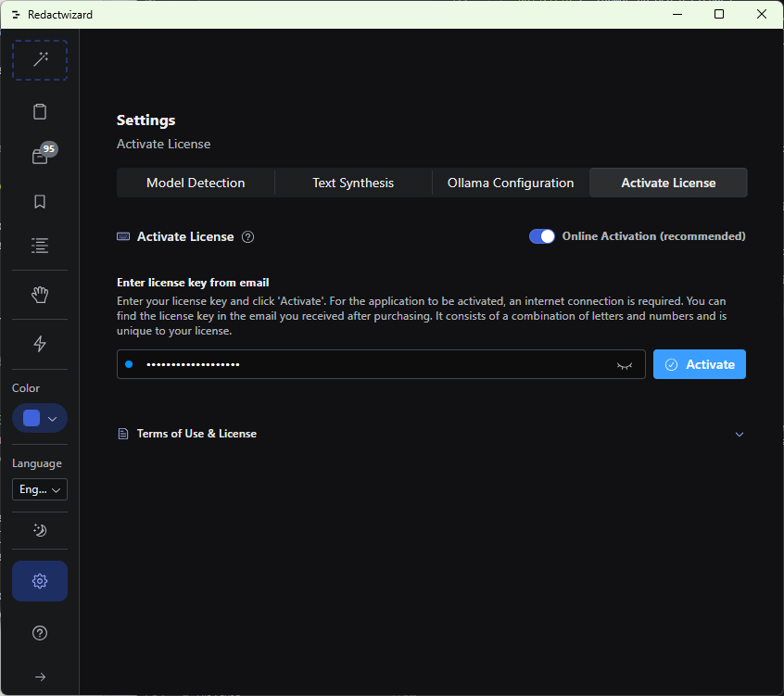Click the Settings page title
This screenshot has width=784, height=696.
(x=146, y=120)
